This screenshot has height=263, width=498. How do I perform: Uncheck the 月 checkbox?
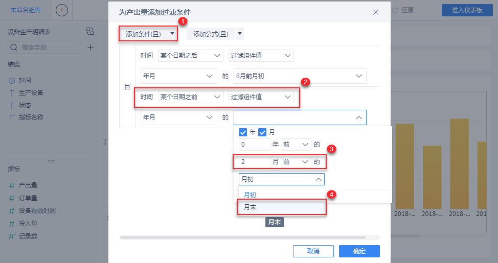click(263, 132)
